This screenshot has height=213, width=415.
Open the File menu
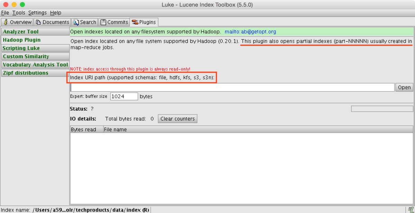click(5, 13)
